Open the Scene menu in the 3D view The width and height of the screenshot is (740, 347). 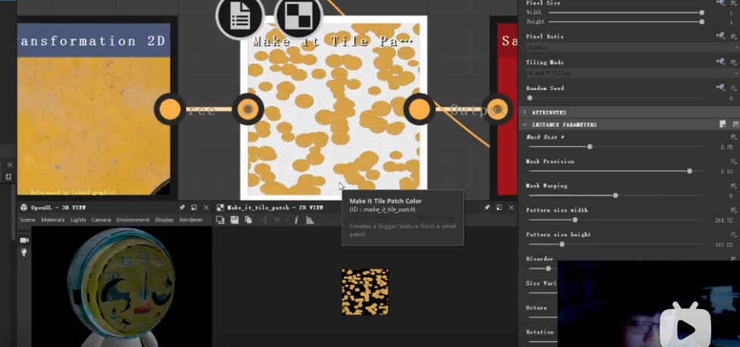pyautogui.click(x=27, y=220)
